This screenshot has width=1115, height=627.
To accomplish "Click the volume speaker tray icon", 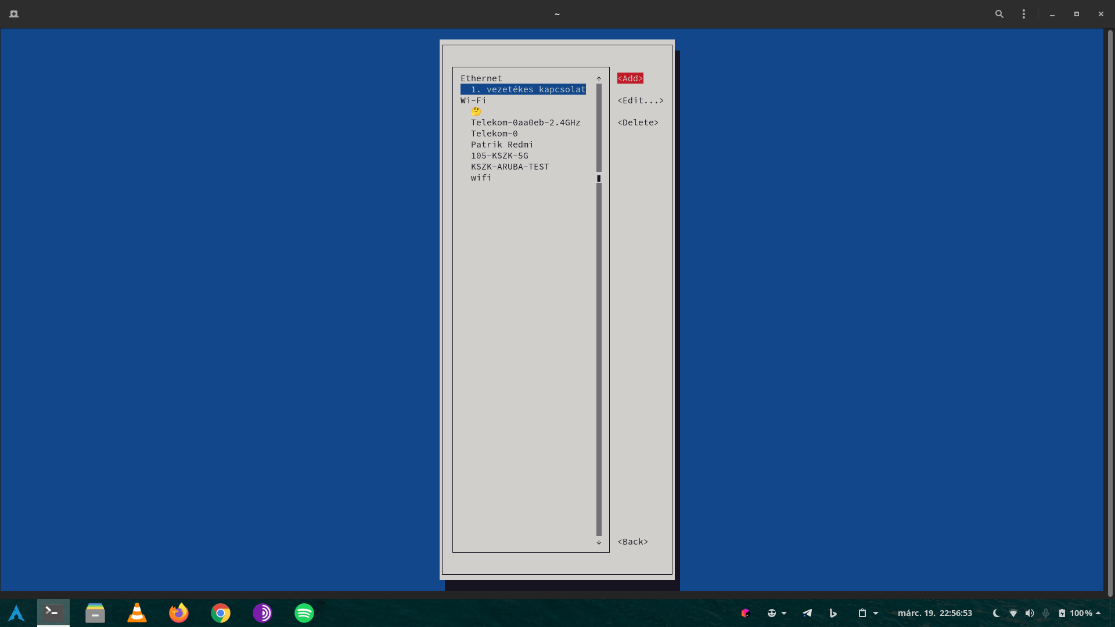I will (1030, 613).
